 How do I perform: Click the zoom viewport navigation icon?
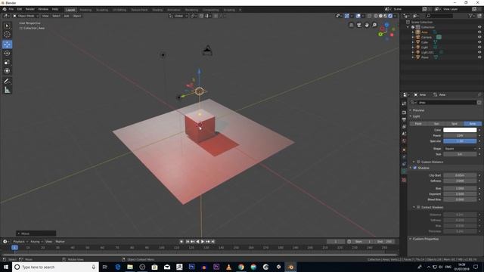[x=374, y=25]
